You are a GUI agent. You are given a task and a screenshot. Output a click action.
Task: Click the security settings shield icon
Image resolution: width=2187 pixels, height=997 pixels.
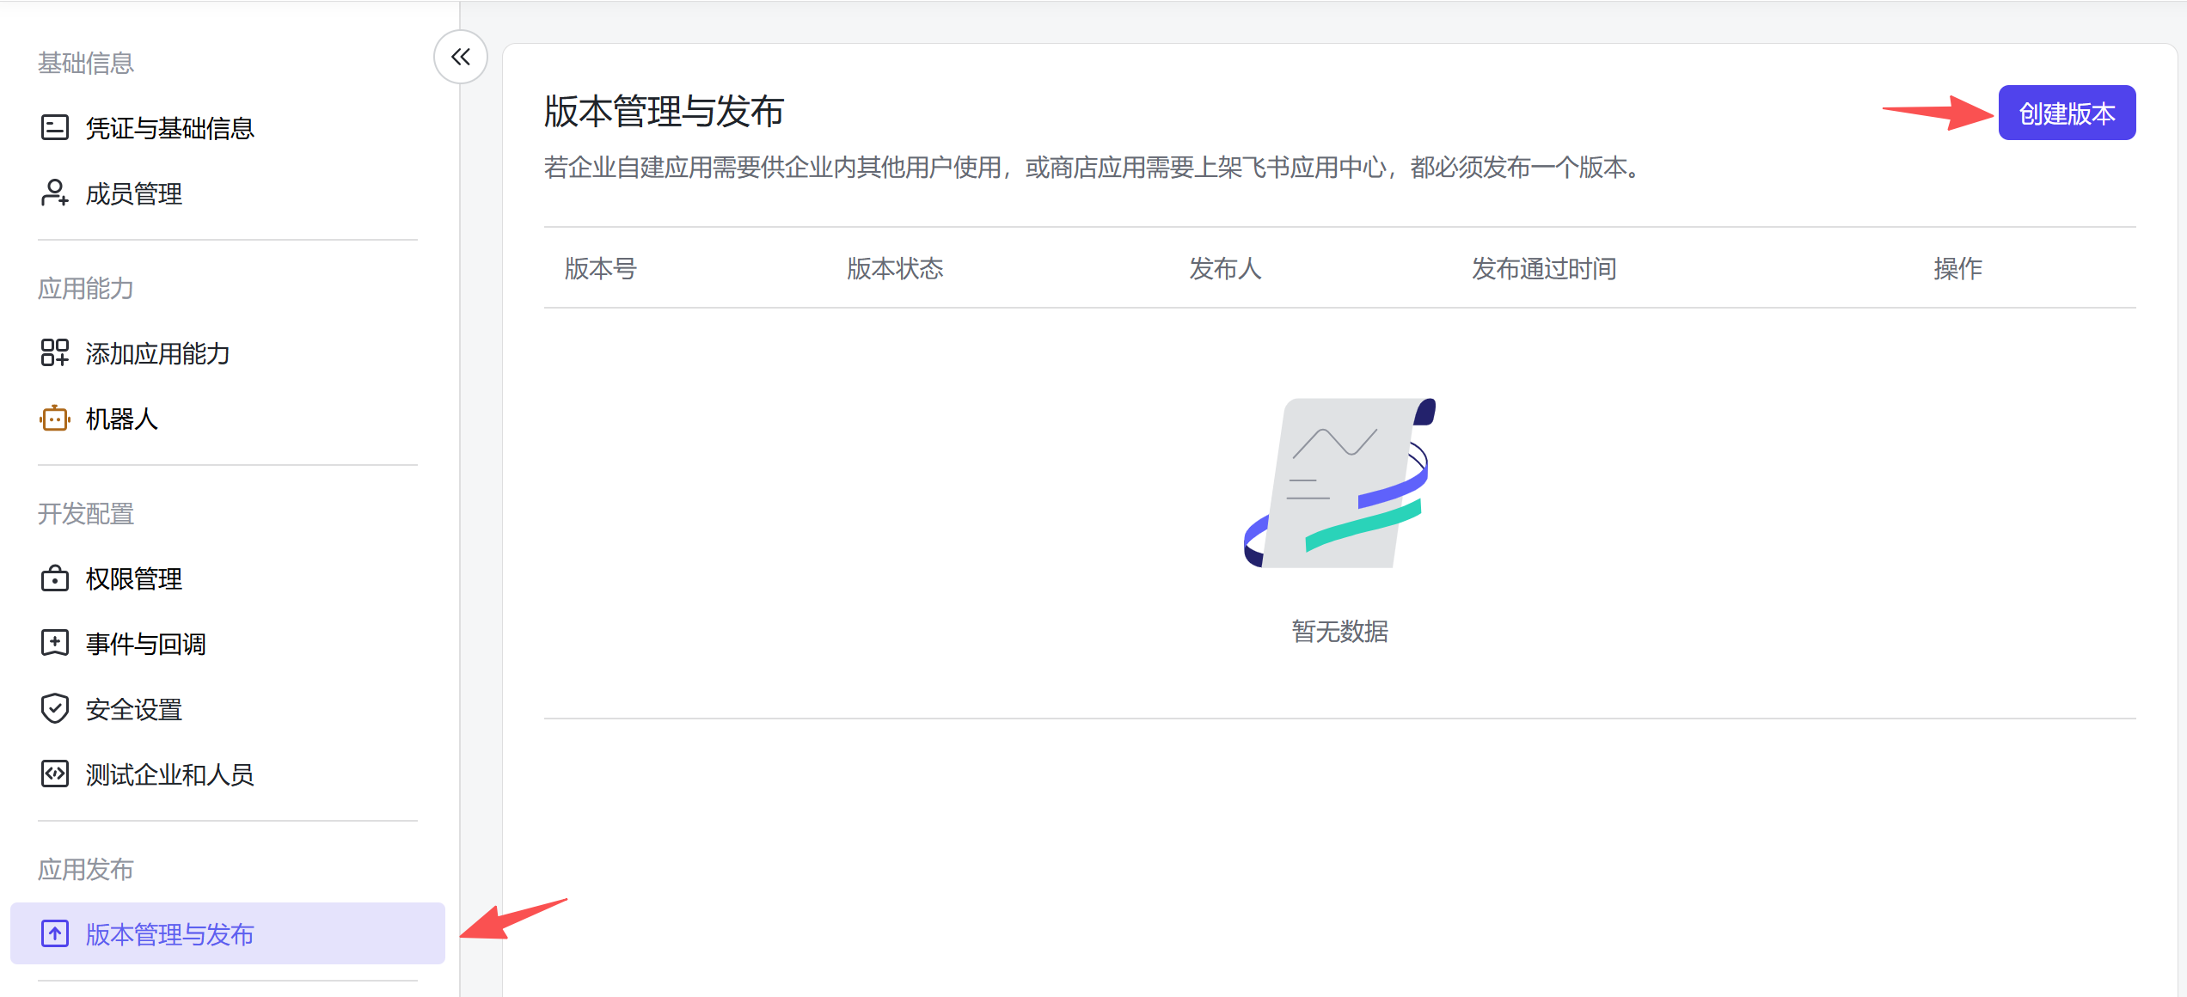[x=54, y=709]
